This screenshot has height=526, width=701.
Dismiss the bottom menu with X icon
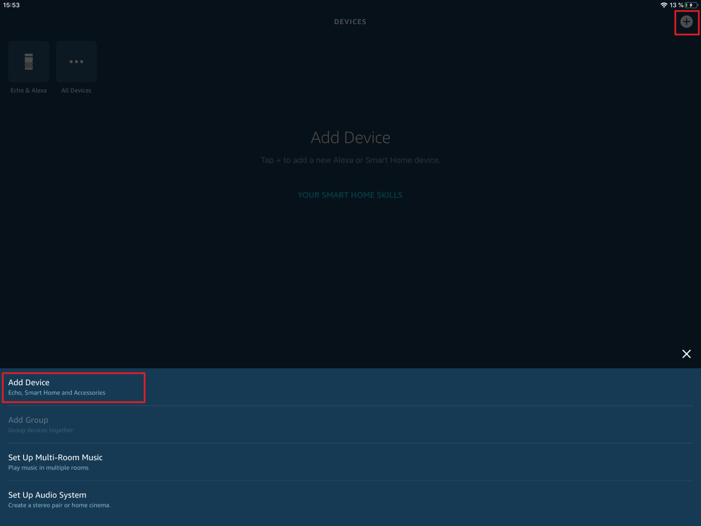click(x=686, y=354)
